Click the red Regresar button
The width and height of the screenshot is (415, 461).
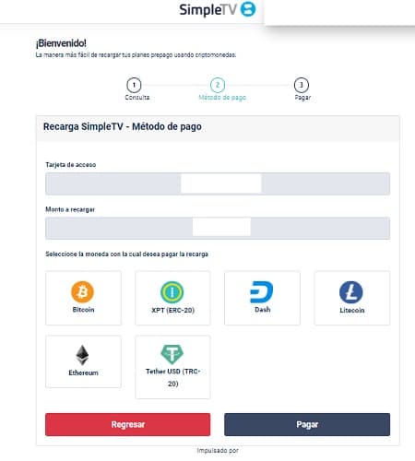tap(127, 424)
